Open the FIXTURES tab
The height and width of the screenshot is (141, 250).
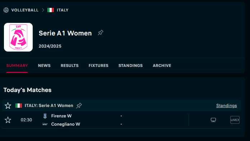pos(98,65)
